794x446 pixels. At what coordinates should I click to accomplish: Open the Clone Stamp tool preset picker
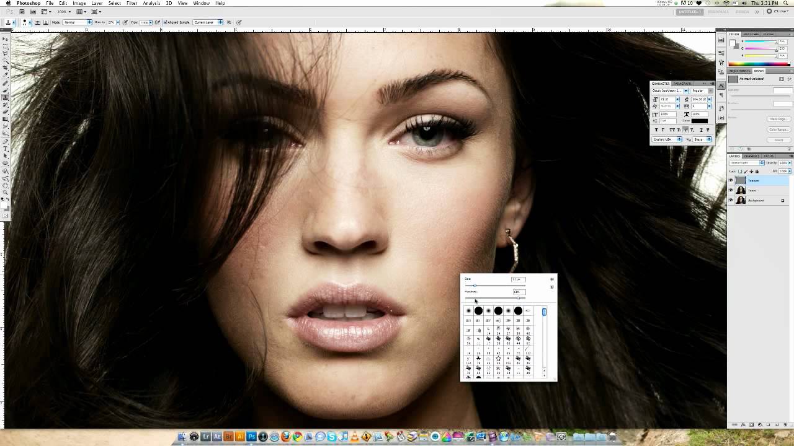11,22
